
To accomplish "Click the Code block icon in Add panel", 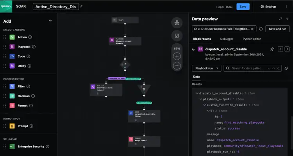I will click(x=13, y=57).
